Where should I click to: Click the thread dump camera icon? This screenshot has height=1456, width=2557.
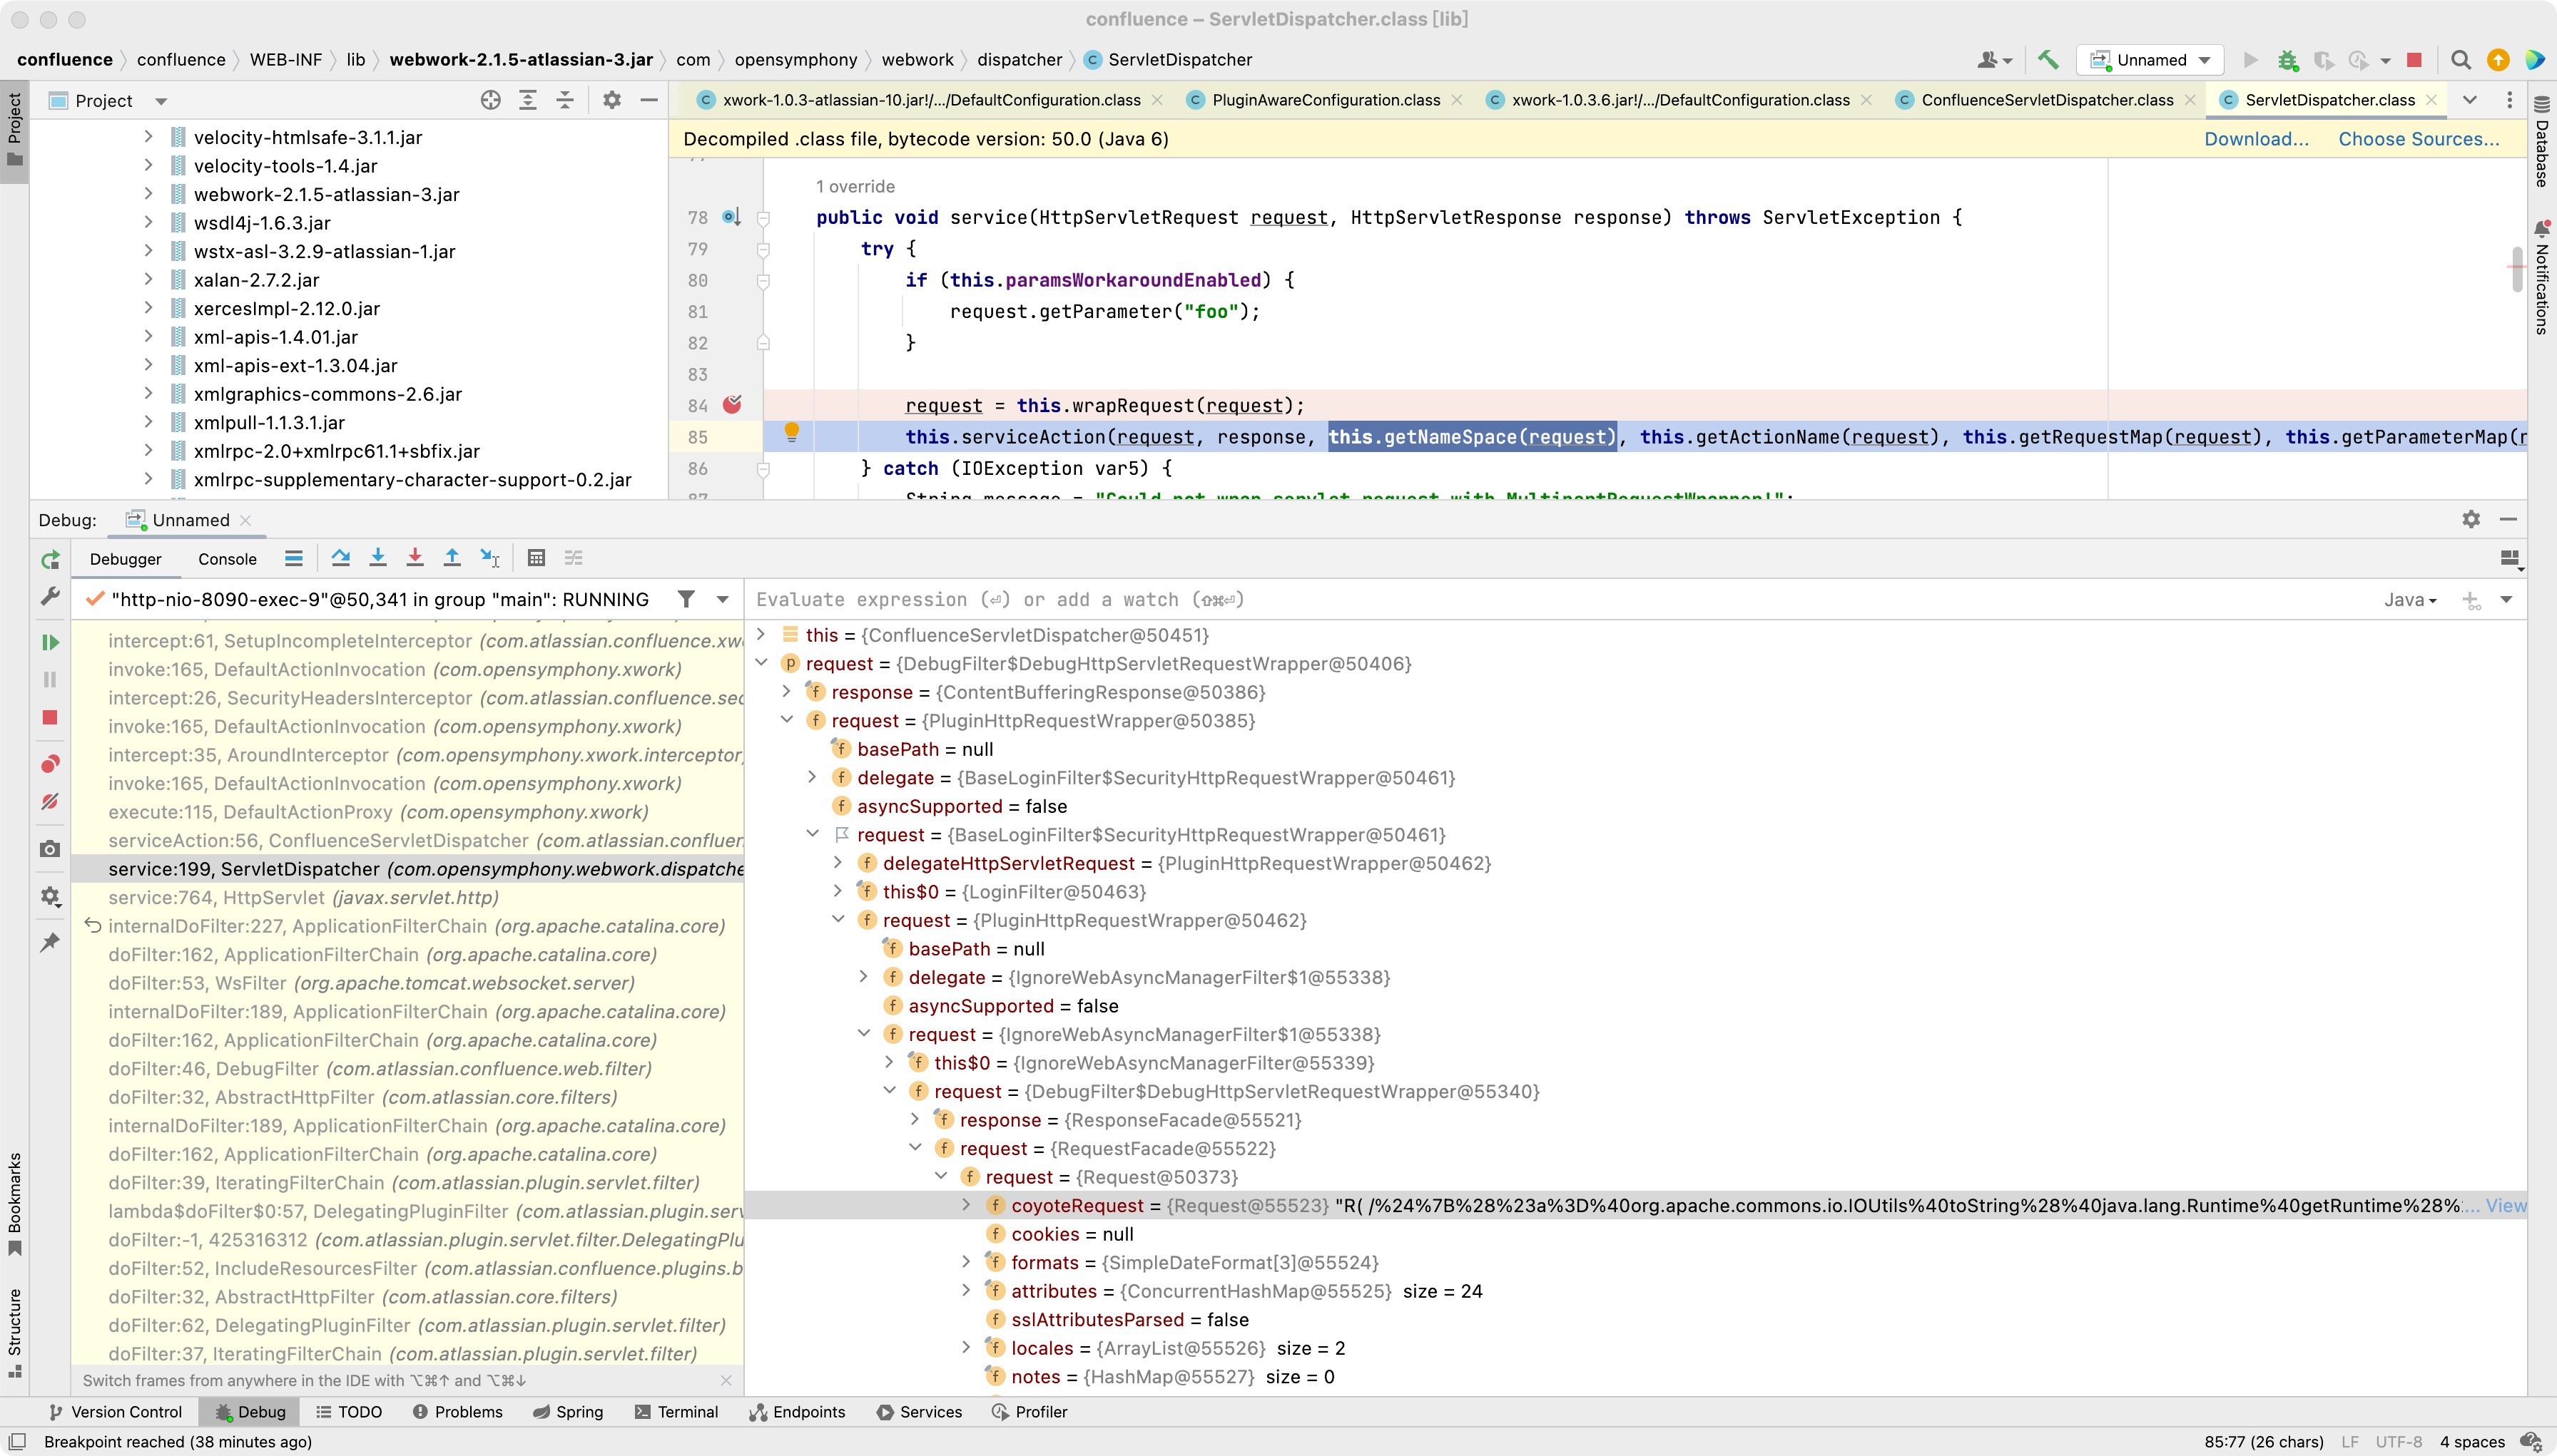[x=50, y=849]
